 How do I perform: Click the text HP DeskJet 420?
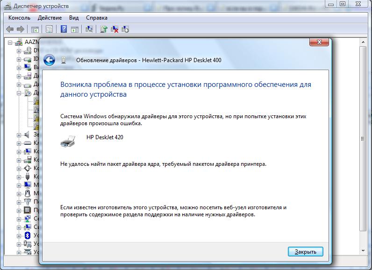105,137
